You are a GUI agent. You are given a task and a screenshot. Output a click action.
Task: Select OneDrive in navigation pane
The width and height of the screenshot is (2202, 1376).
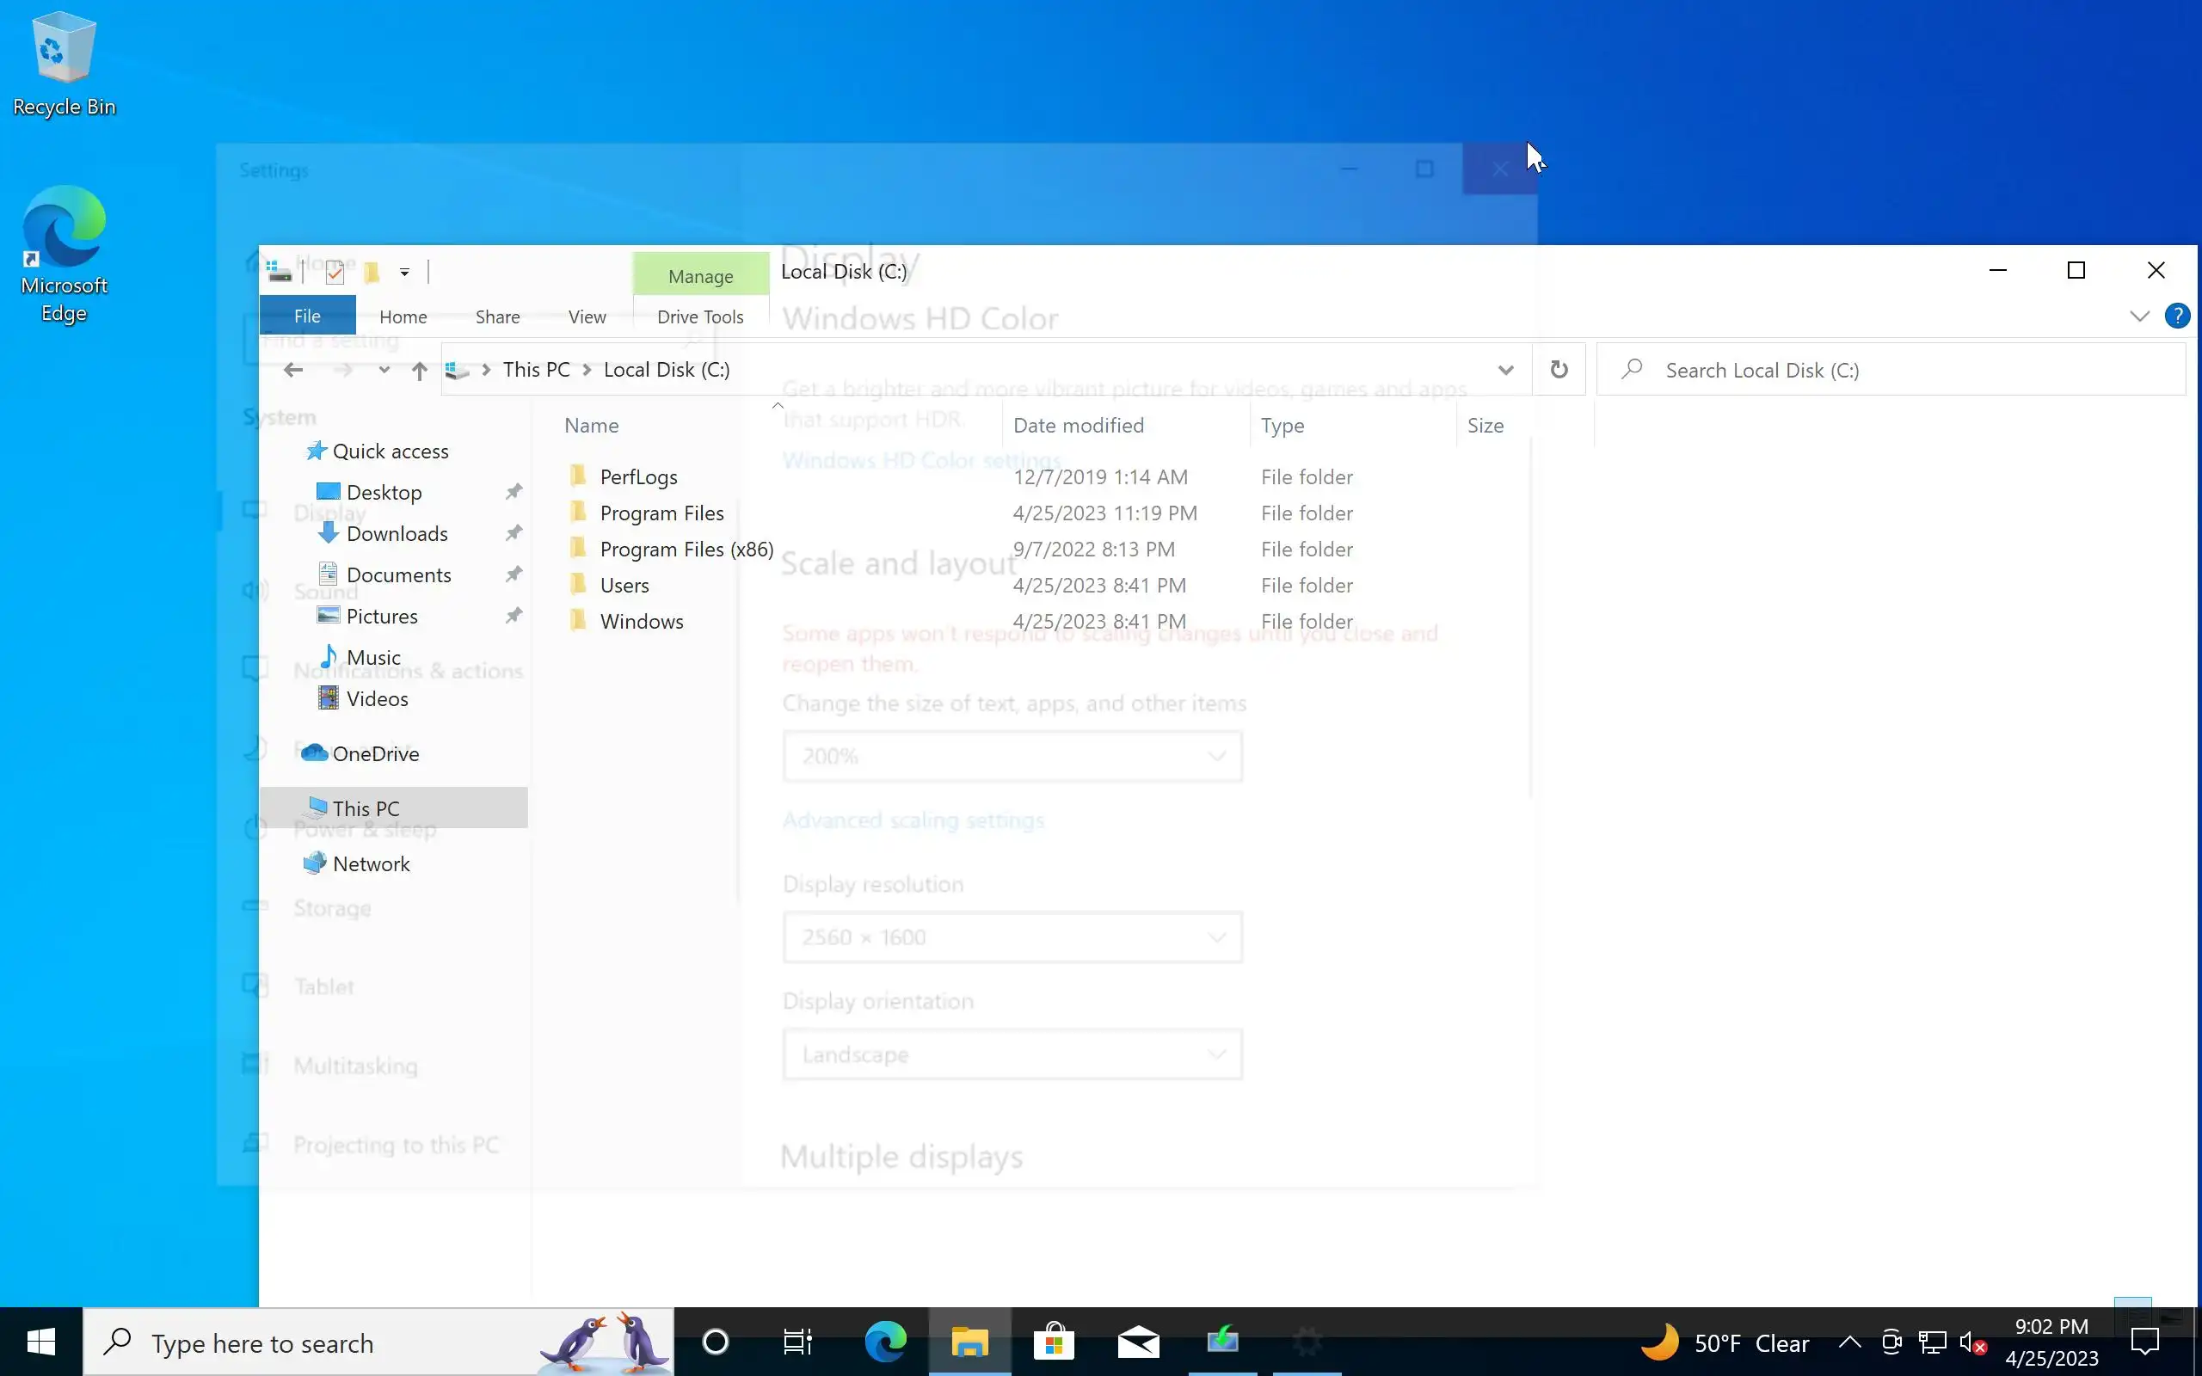pyautogui.click(x=375, y=753)
